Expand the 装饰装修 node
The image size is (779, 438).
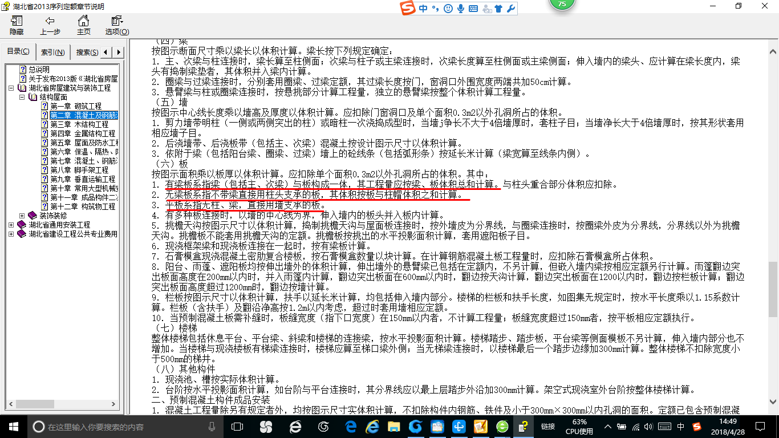(22, 216)
